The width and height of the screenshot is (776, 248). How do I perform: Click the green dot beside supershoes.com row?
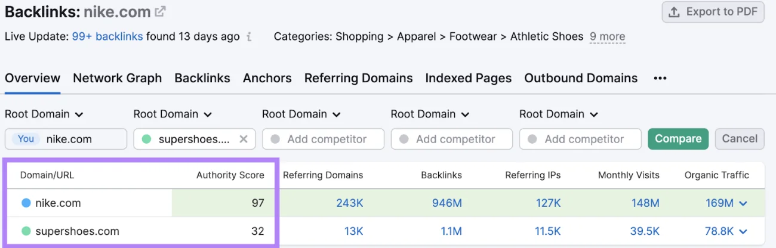(26, 231)
